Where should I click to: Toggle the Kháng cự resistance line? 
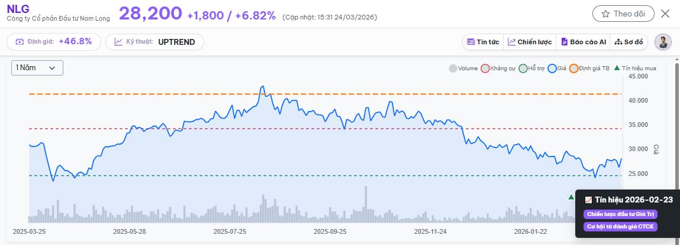486,68
